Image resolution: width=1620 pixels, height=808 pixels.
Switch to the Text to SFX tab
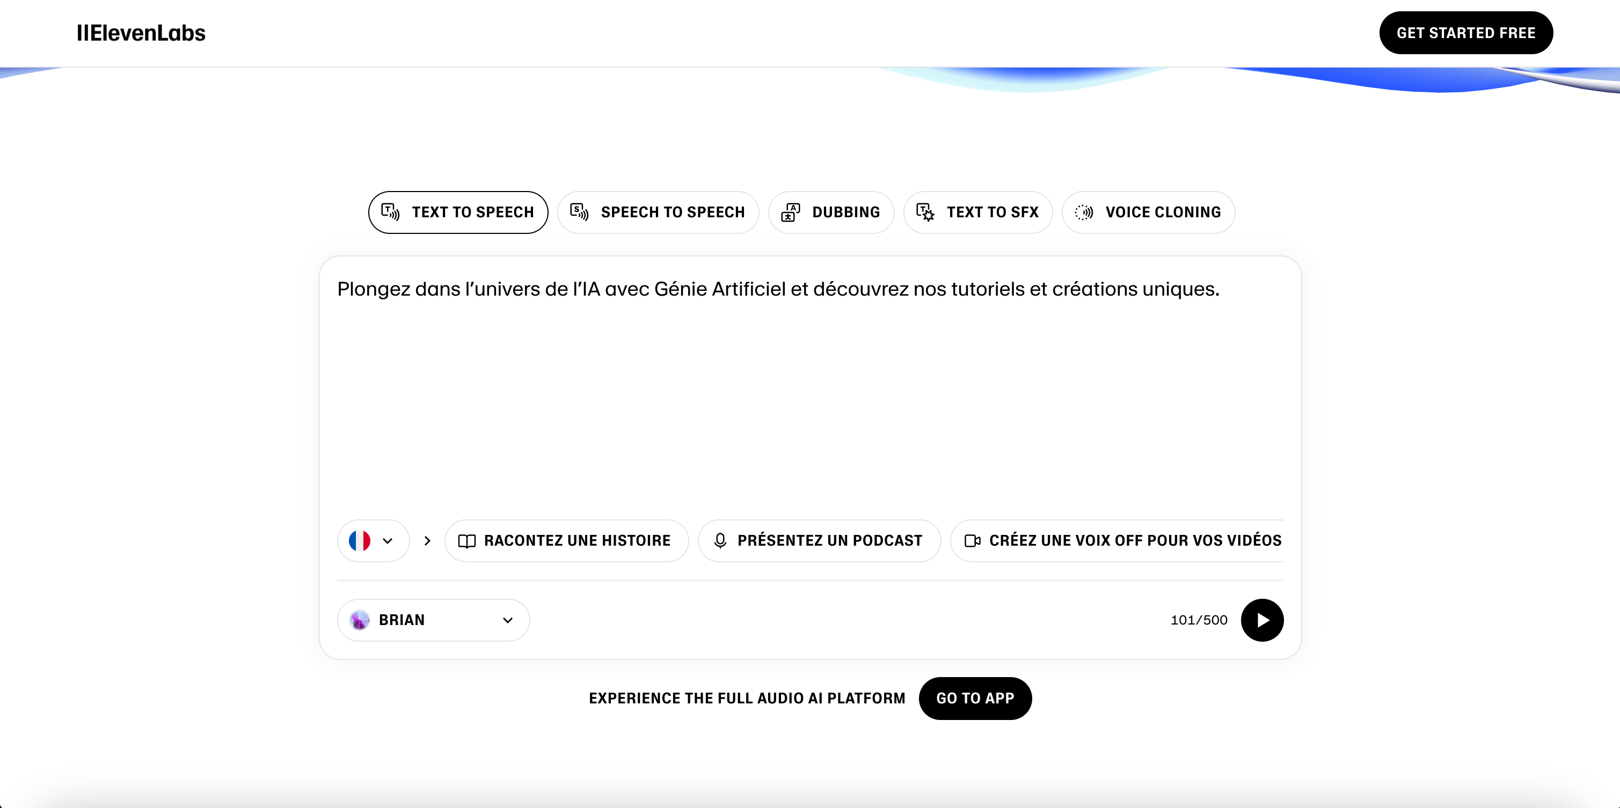point(978,212)
